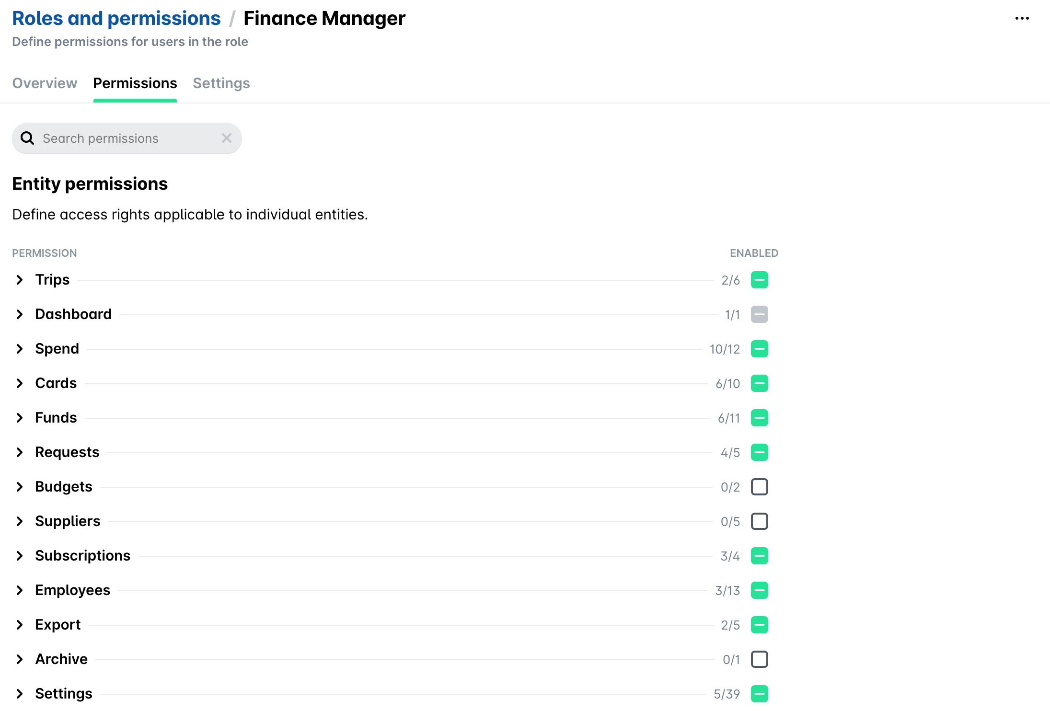Image resolution: width=1050 pixels, height=711 pixels.
Task: Go back to Roles and permissions
Action: (116, 18)
